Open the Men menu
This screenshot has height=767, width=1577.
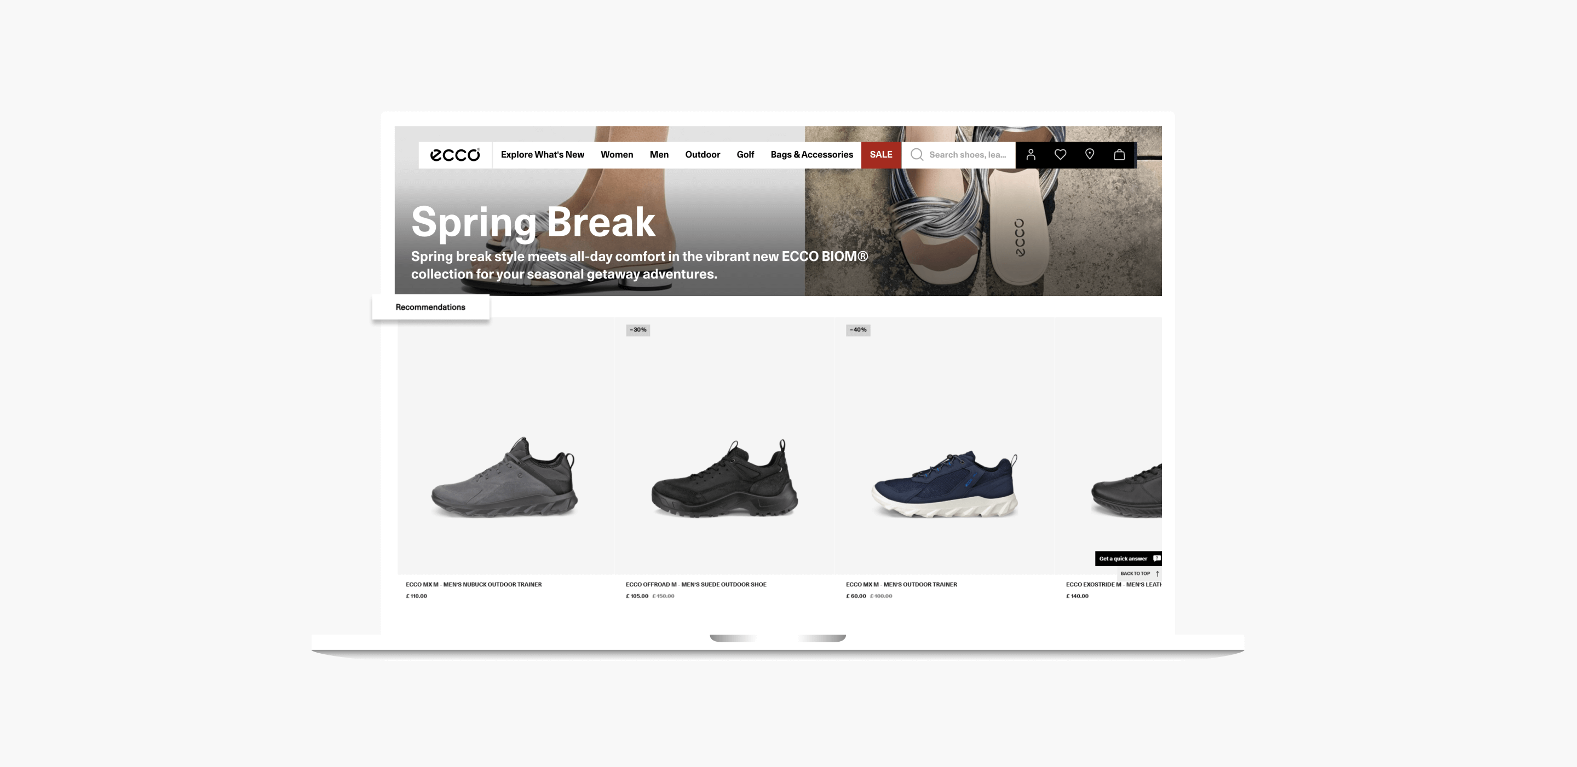(659, 155)
